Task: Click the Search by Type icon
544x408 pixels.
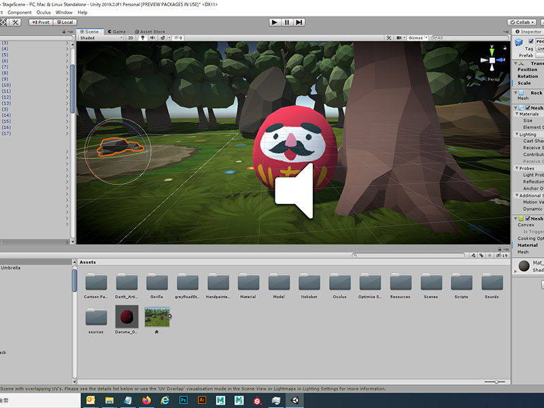Action: [473, 256]
